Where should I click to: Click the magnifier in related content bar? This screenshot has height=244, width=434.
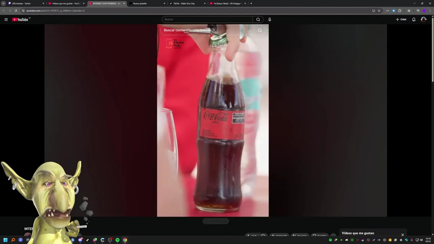tap(260, 30)
